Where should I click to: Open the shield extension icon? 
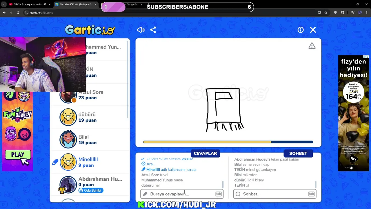tap(336, 12)
